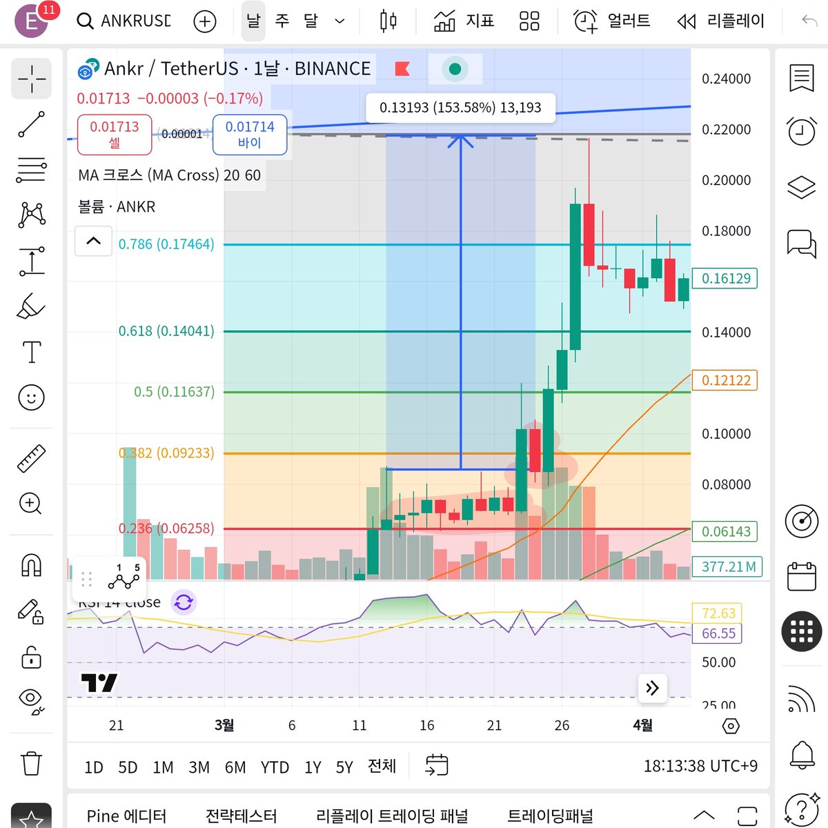Click the red flag symbol marker
This screenshot has width=828, height=828.
(x=402, y=68)
